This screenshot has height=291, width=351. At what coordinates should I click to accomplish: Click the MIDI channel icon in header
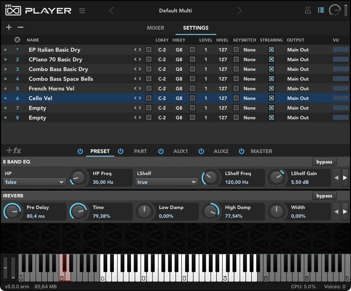pyautogui.click(x=17, y=40)
